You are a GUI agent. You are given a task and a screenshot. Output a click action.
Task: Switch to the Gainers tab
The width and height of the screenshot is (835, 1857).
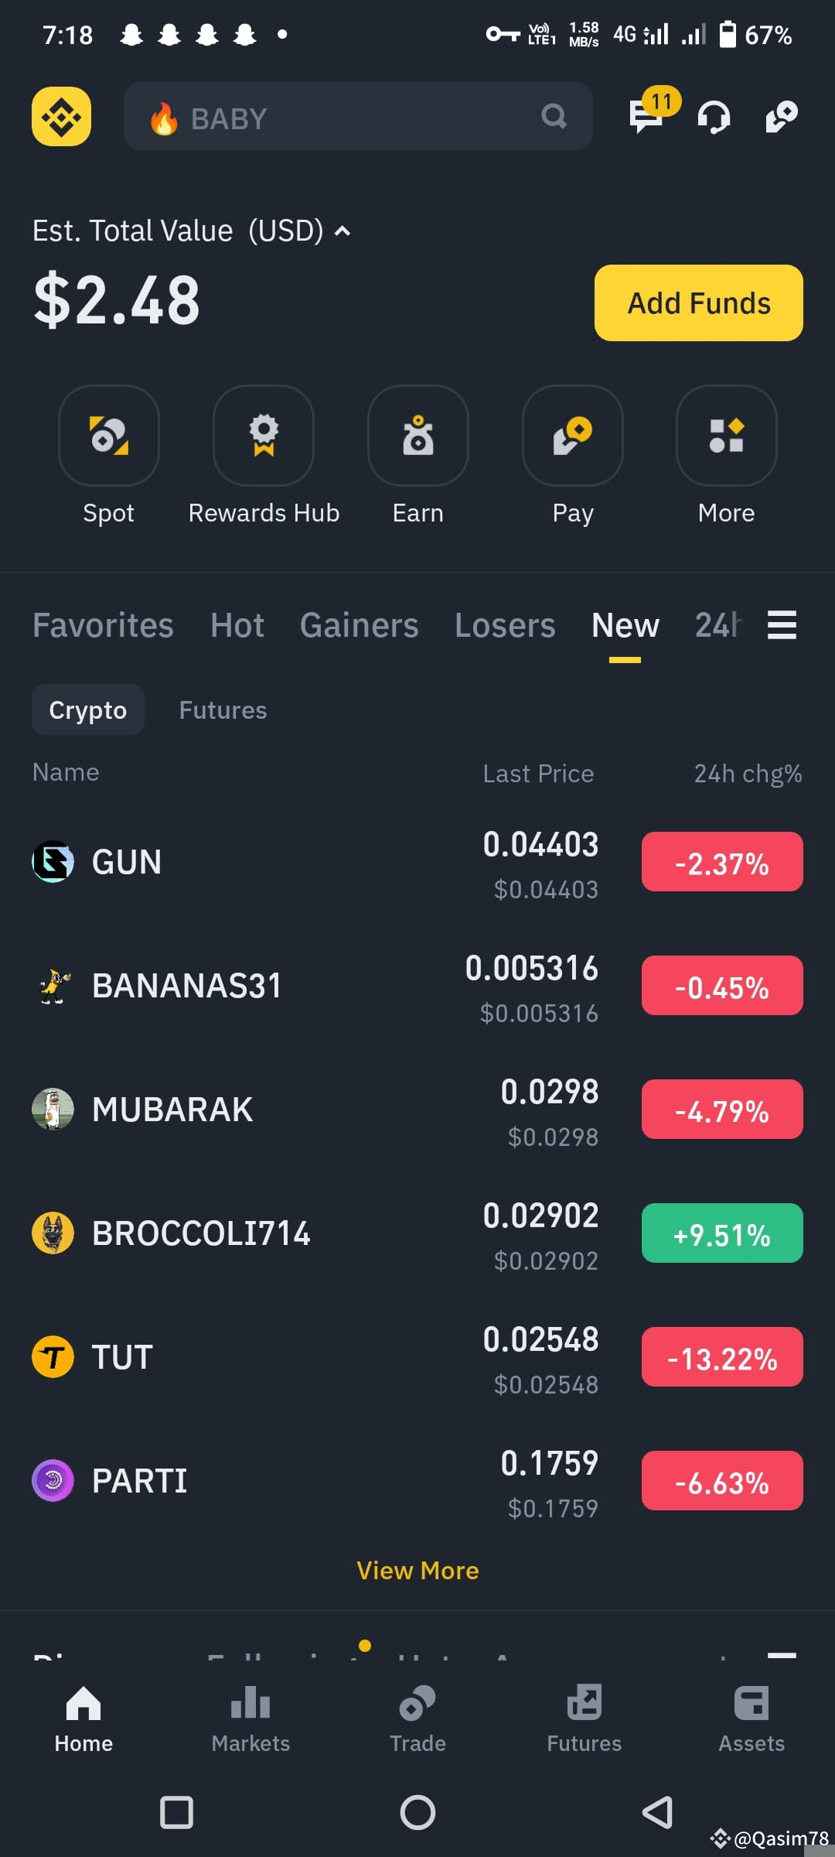coord(360,625)
